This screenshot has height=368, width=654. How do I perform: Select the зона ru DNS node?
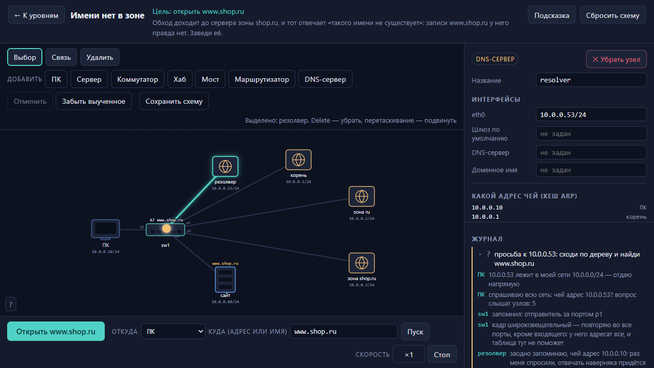[362, 196]
